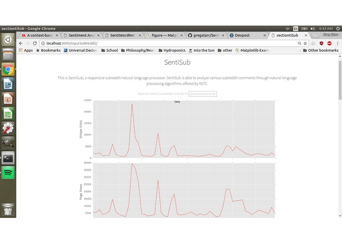
Task: Open System Settings tool in dock
Action: tap(8, 128)
